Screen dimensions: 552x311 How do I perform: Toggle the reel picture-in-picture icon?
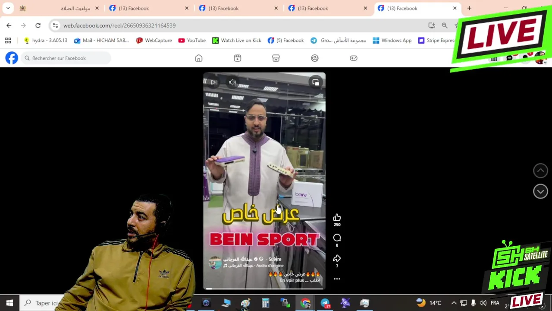click(x=316, y=82)
